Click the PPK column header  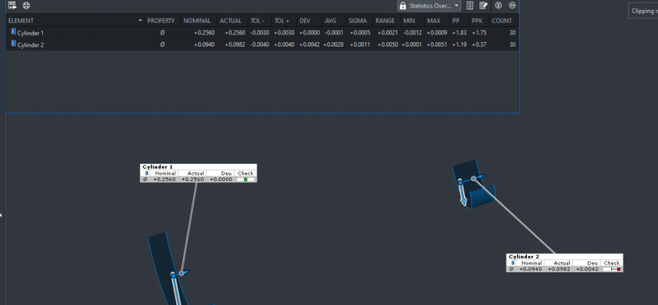click(x=477, y=21)
